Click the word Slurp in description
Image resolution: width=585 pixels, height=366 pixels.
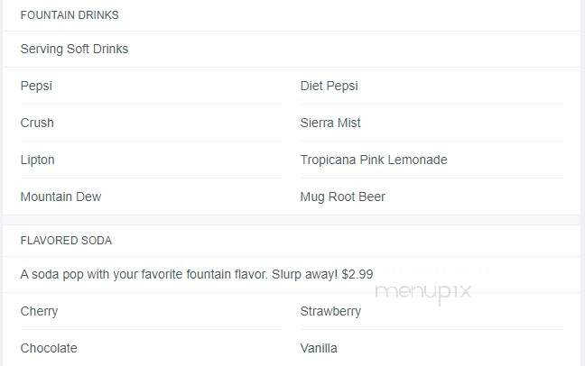[286, 275]
